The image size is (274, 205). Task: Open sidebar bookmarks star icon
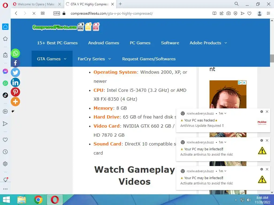(5, 39)
